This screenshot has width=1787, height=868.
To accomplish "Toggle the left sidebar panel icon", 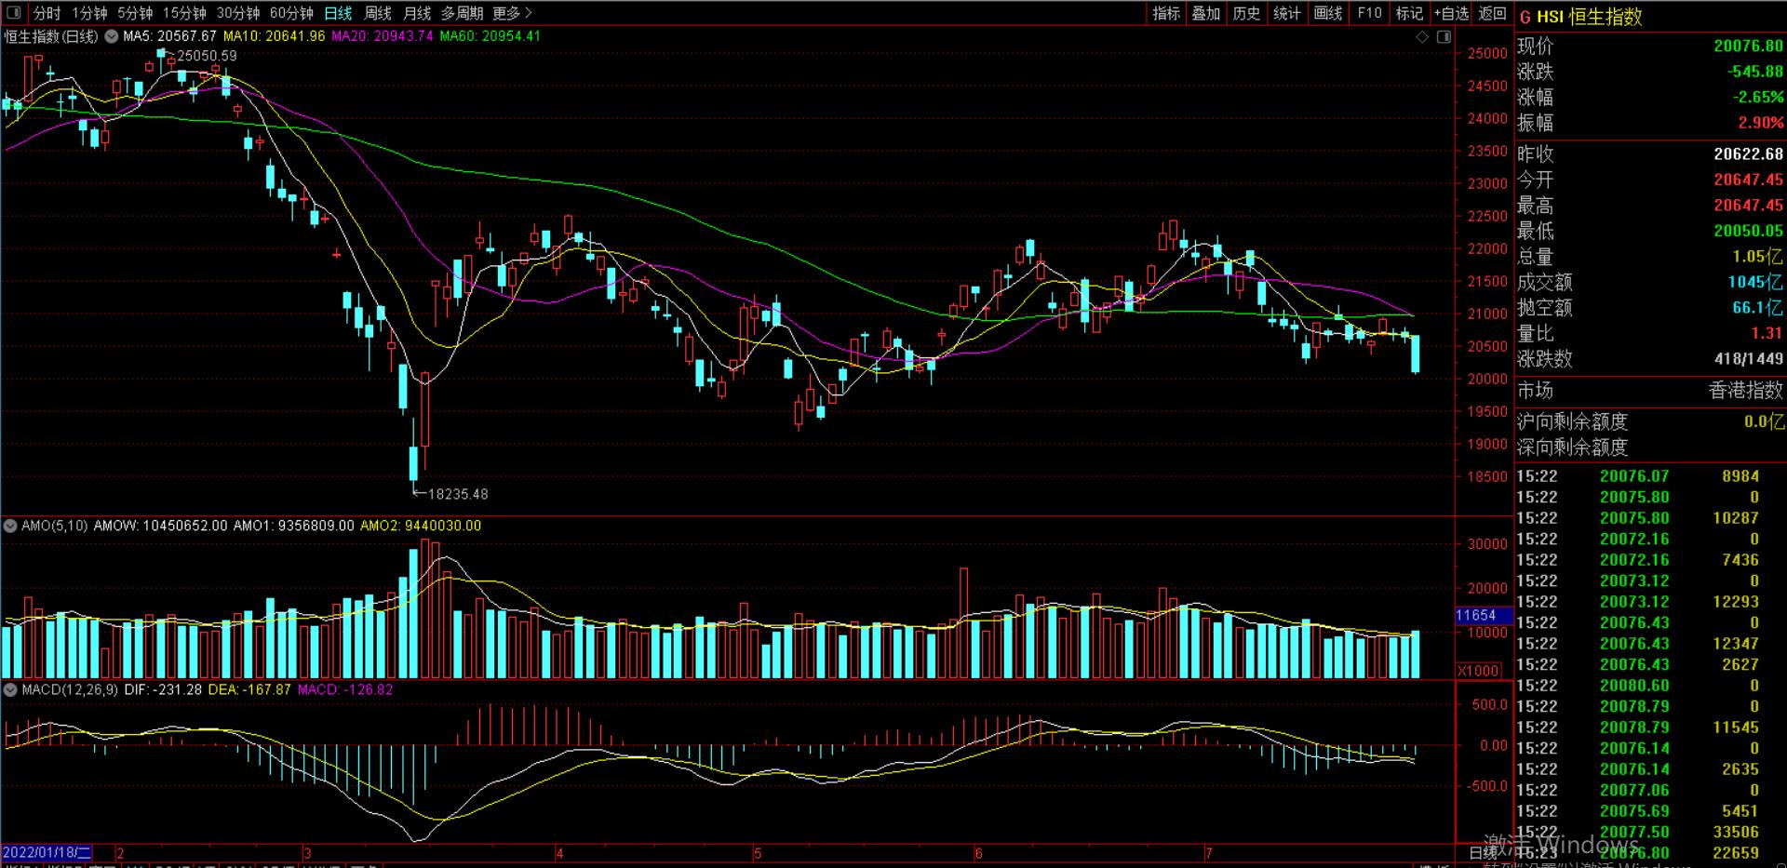I will coord(13,12).
